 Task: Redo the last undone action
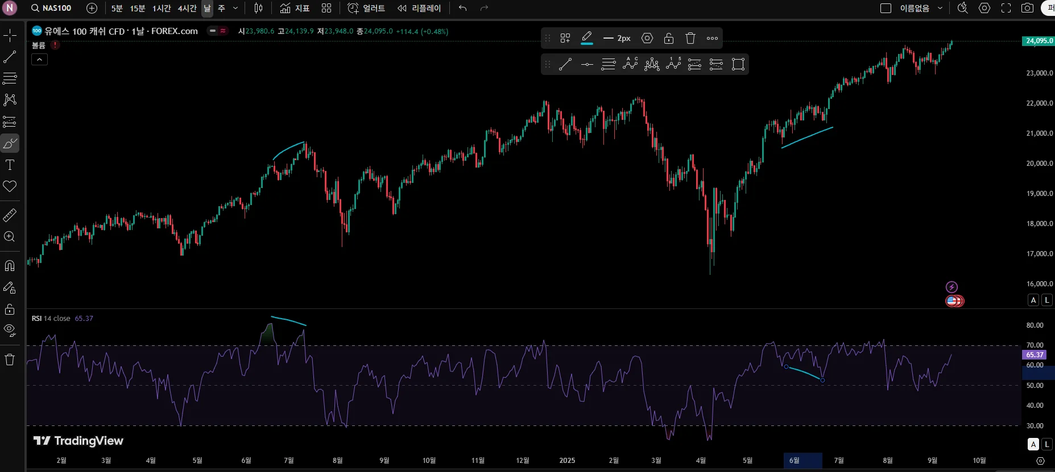tap(484, 8)
